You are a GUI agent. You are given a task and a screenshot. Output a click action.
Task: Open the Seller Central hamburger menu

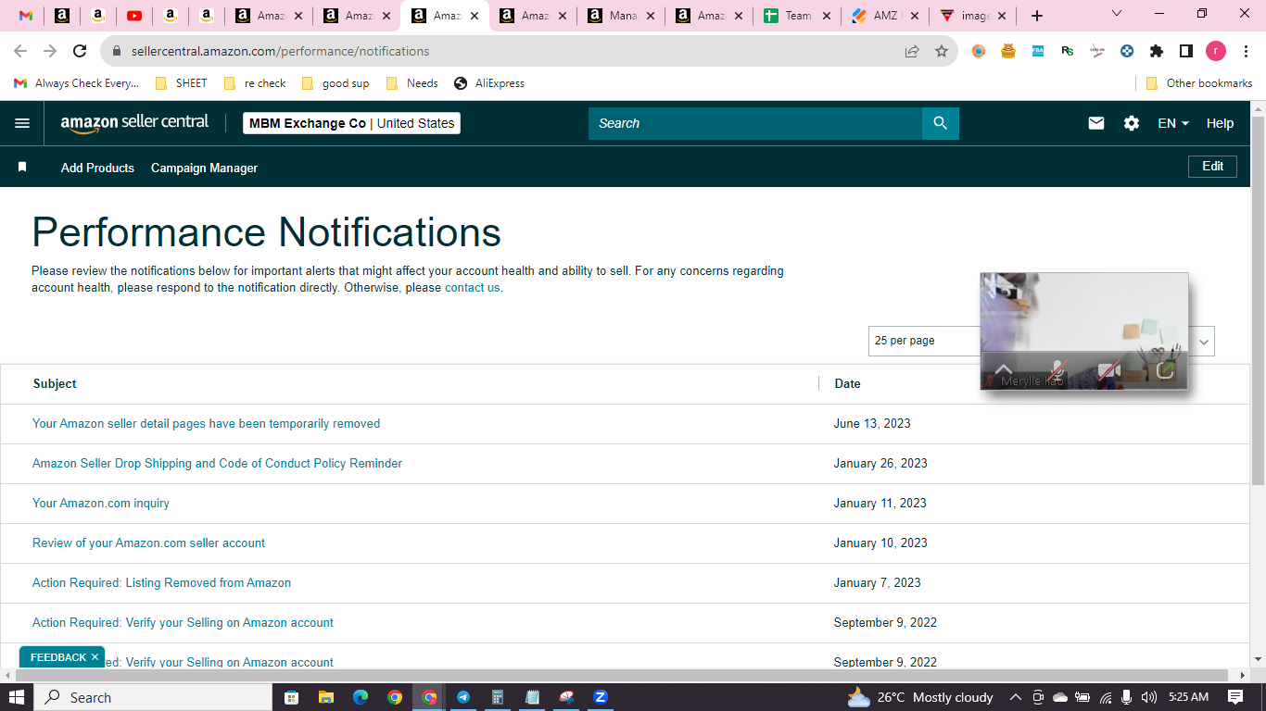pos(22,123)
